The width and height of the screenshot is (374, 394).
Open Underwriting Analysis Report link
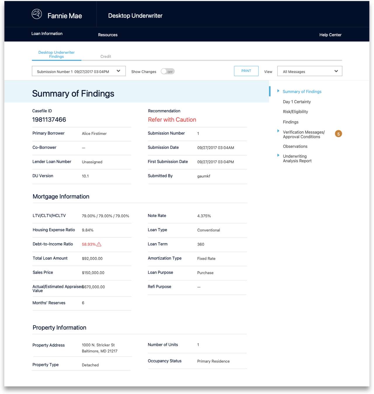[x=297, y=158]
